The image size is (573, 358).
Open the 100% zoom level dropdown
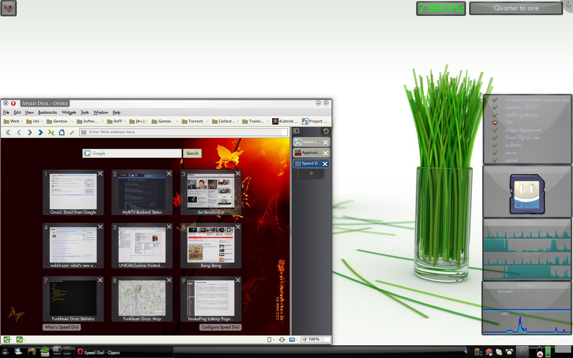pos(316,339)
